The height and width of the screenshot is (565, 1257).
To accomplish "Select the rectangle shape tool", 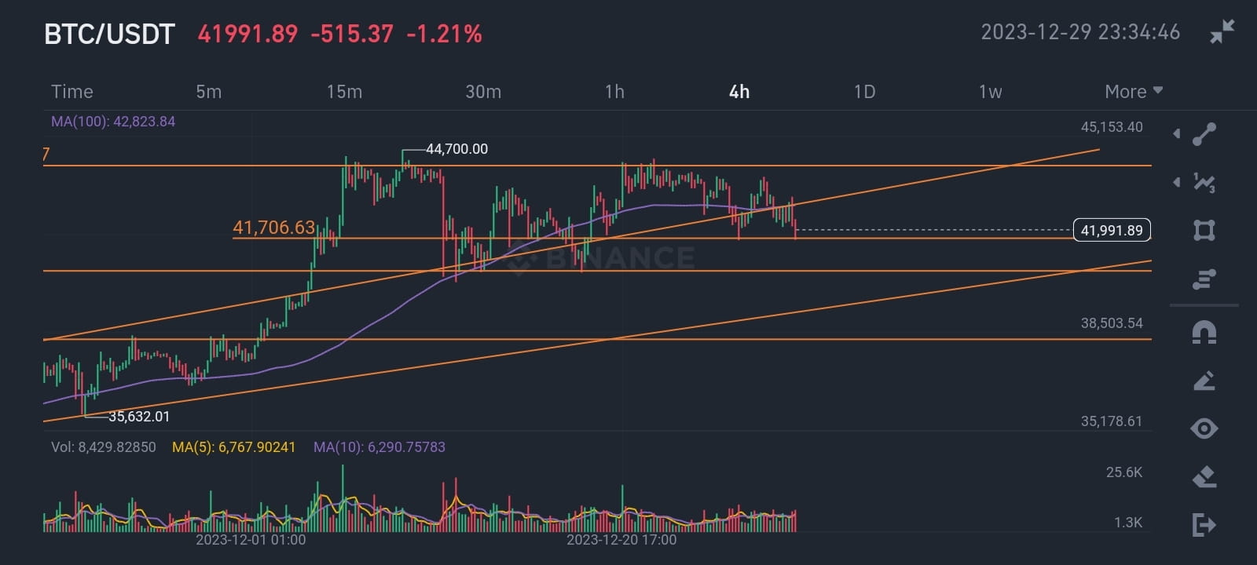I will (x=1203, y=229).
